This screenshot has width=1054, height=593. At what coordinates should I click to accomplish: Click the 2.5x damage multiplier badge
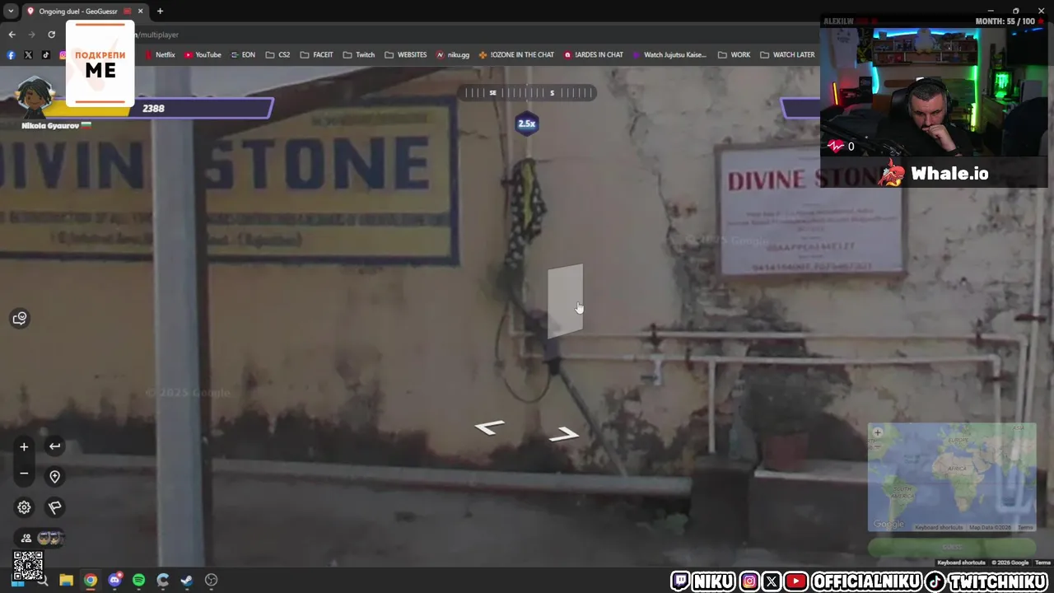526,124
